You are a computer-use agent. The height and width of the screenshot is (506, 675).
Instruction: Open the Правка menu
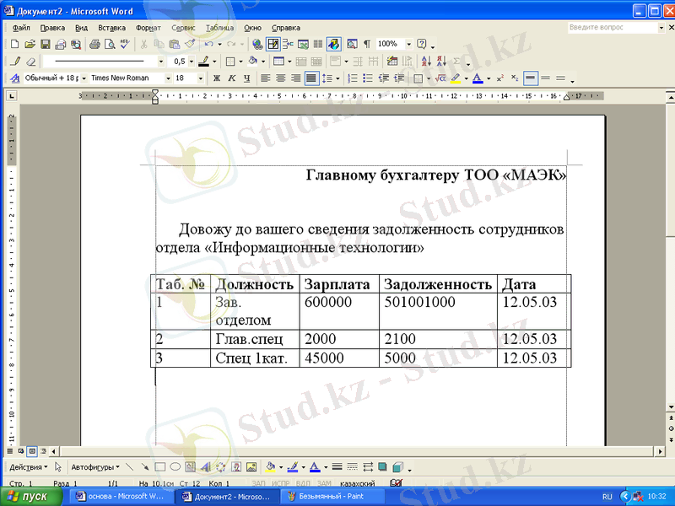(52, 28)
